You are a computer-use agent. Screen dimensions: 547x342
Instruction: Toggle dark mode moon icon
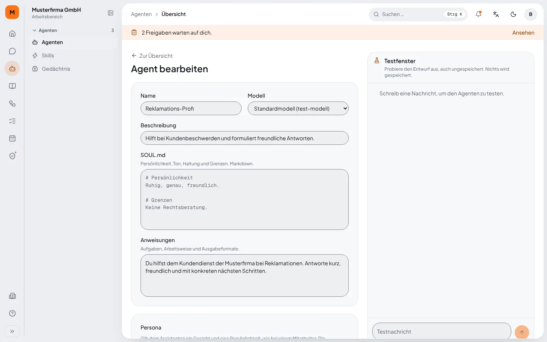tap(513, 14)
